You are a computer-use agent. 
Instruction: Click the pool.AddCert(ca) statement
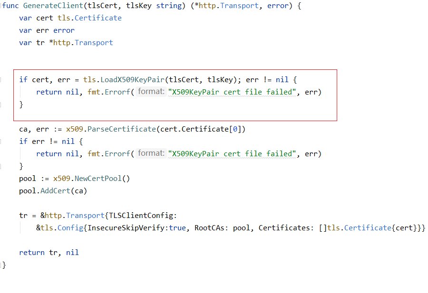(53, 191)
